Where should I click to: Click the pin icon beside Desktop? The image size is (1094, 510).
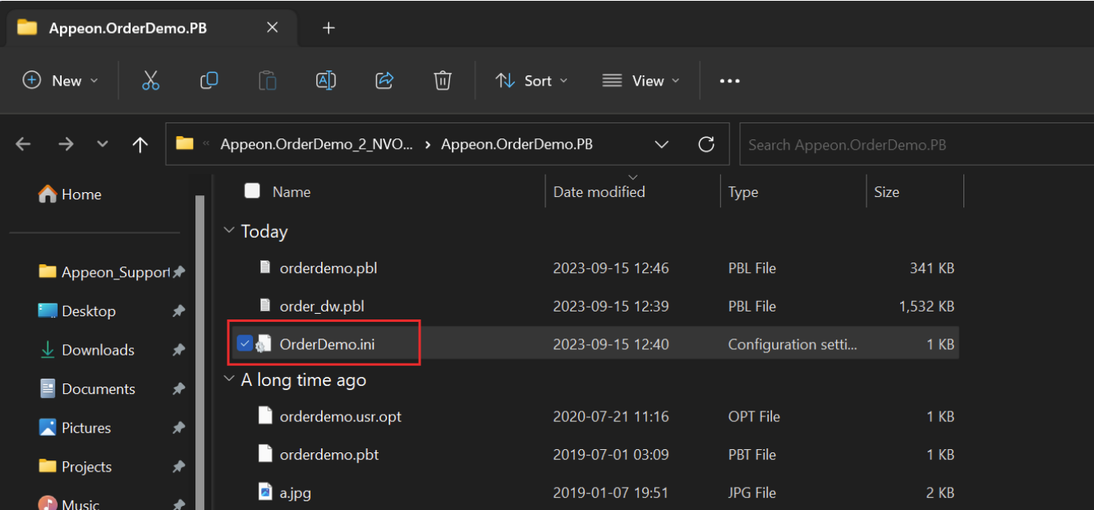179,311
